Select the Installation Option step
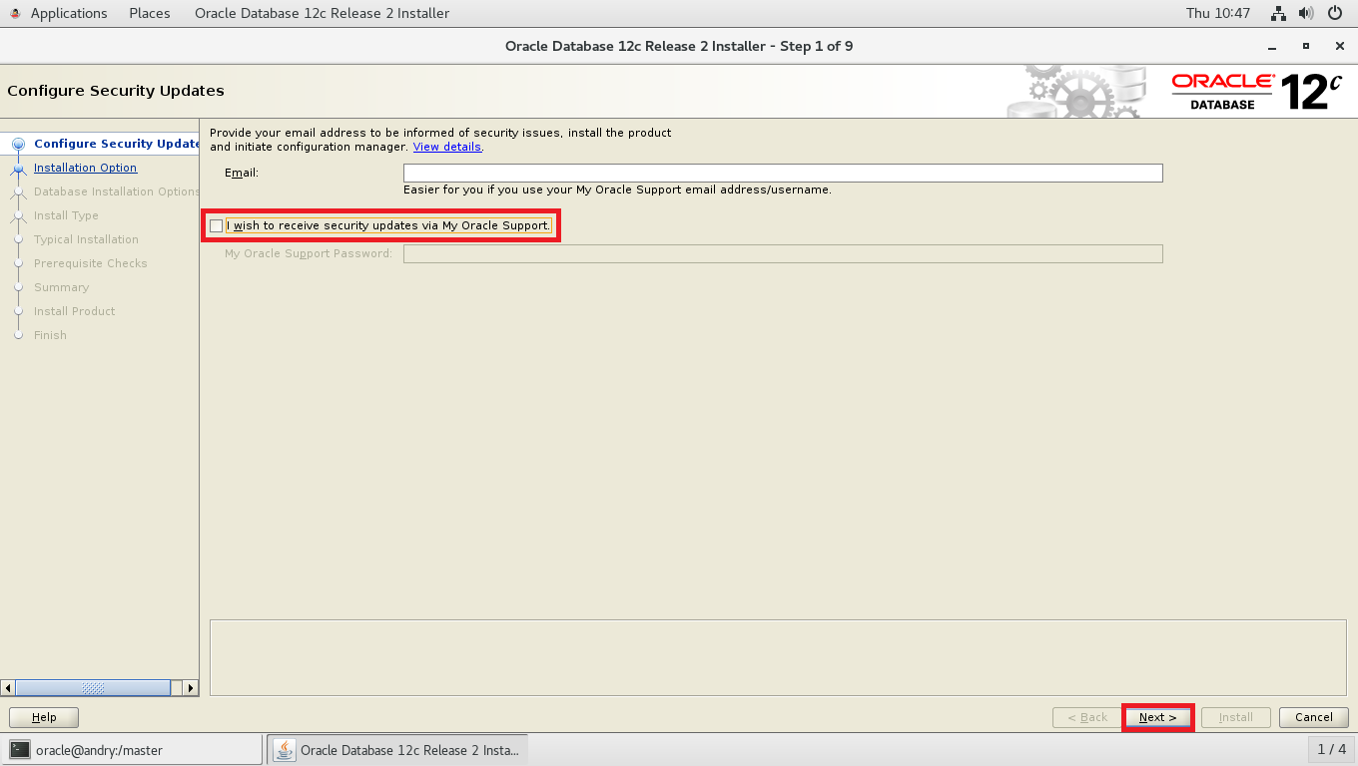The width and height of the screenshot is (1358, 766). tap(85, 168)
